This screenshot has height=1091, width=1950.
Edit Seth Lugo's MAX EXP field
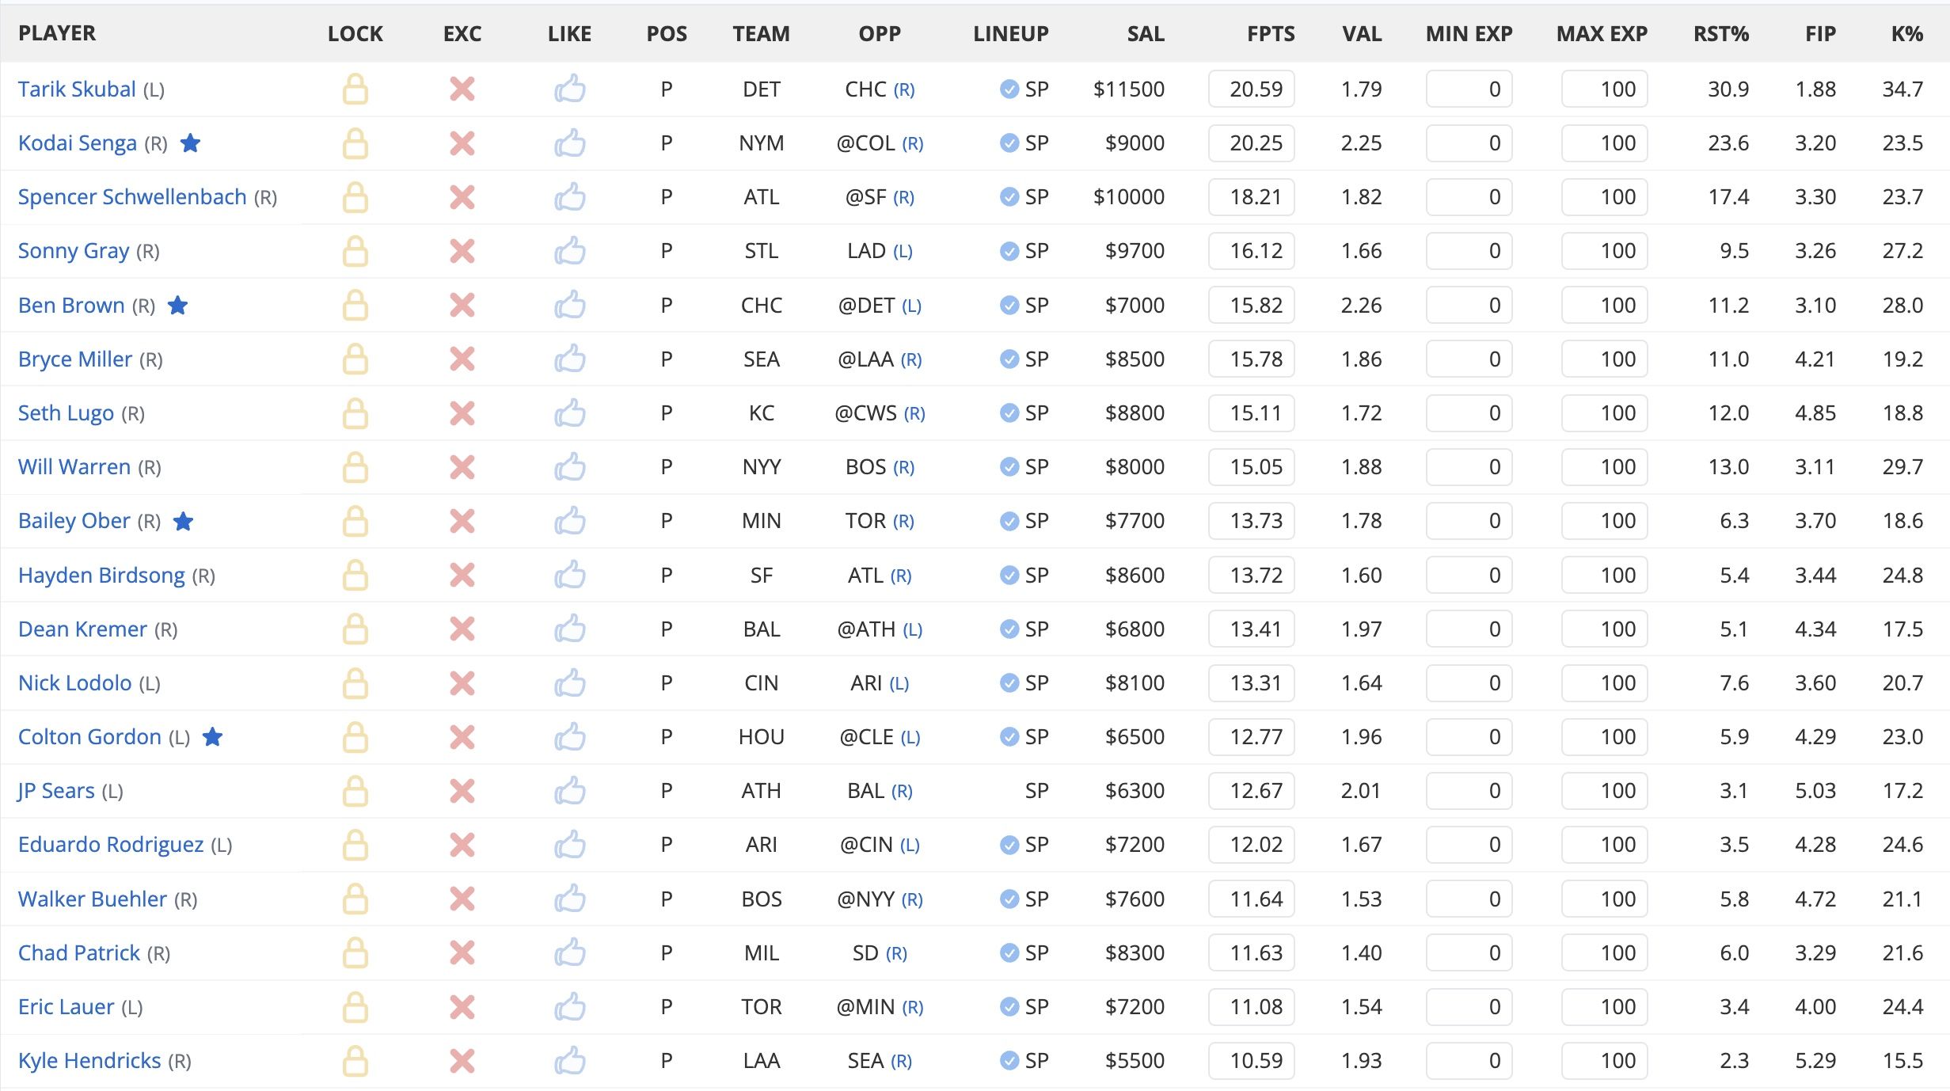(1604, 412)
